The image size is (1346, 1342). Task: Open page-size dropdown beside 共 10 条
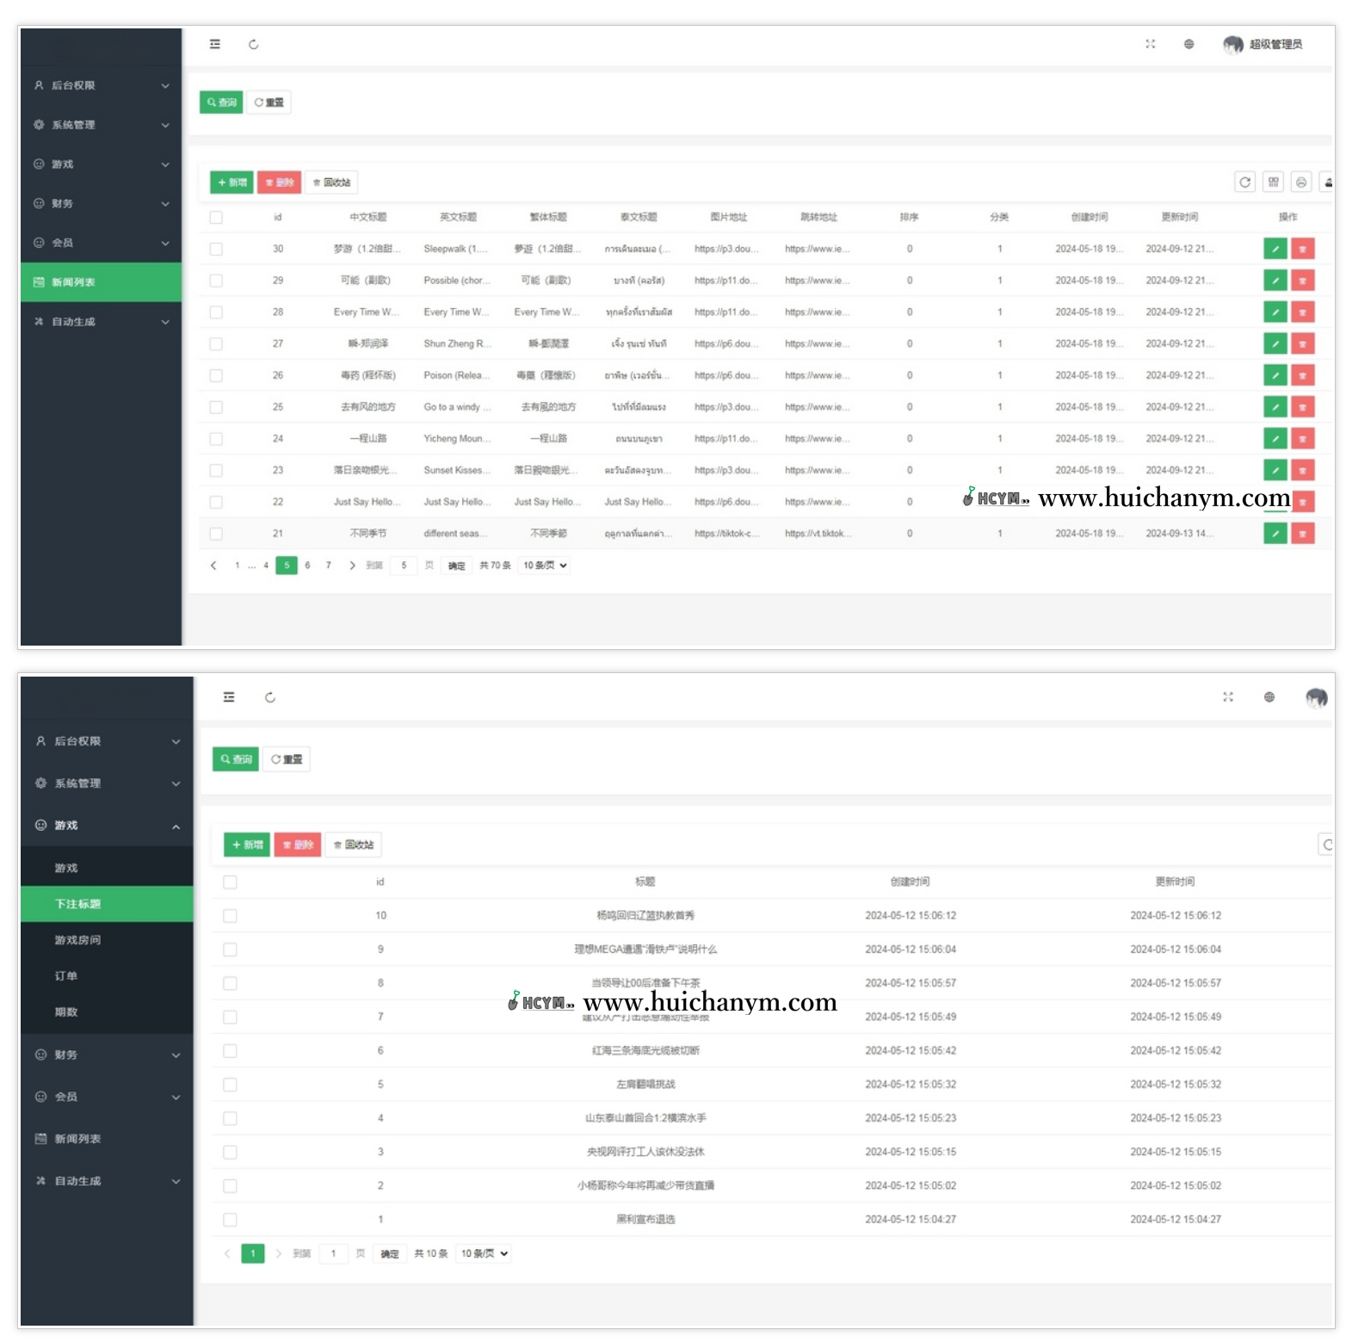click(x=485, y=1253)
